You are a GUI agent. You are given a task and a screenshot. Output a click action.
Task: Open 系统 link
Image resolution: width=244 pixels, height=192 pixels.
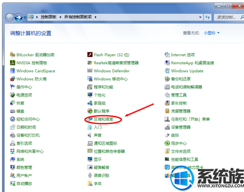click(20, 159)
